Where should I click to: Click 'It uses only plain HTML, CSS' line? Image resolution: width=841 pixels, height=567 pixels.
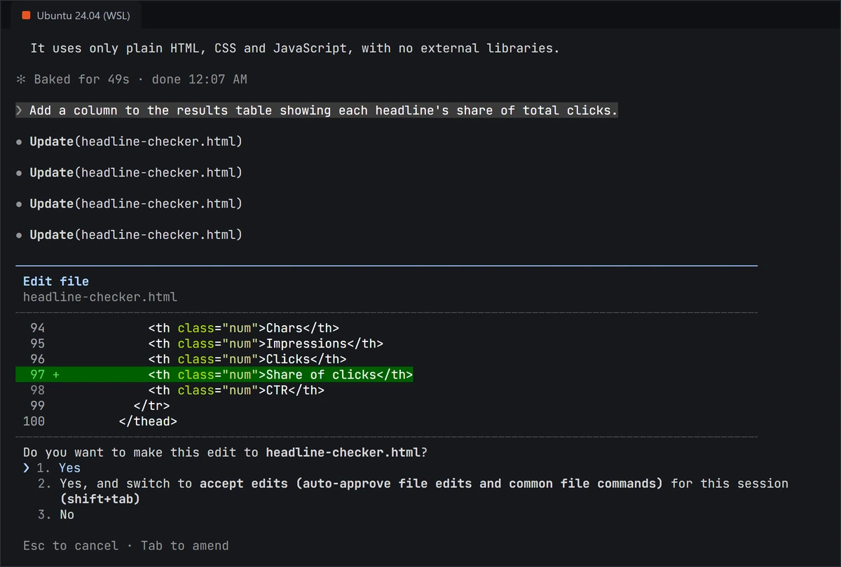click(295, 48)
